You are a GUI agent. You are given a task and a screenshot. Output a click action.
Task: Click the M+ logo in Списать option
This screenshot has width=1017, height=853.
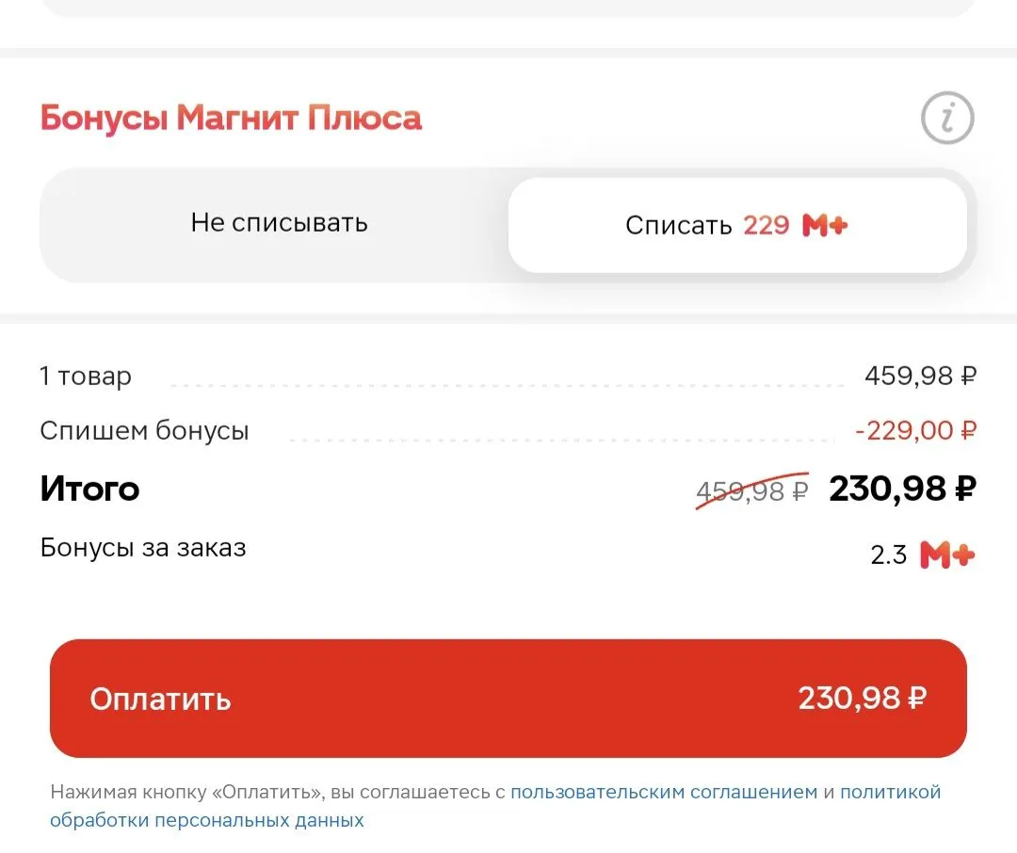[x=825, y=225]
